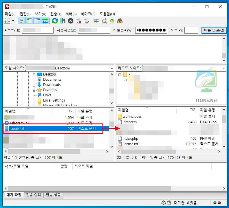Expand the Documents folder tree node
The width and height of the screenshot is (229, 208).
tap(34, 80)
